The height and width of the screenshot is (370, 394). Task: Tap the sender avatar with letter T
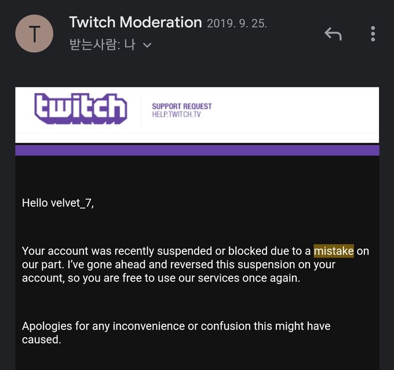(35, 34)
